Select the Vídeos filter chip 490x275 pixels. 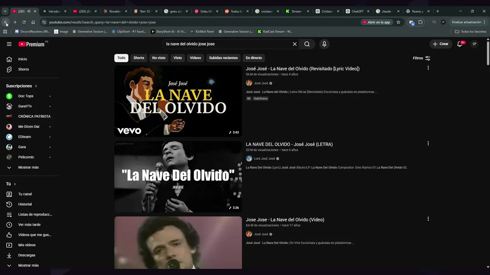tap(195, 58)
